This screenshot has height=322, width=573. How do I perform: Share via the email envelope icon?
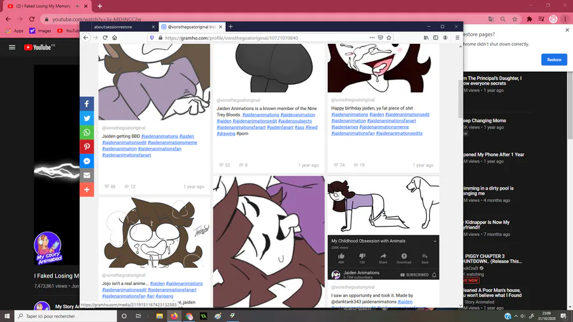point(87,175)
